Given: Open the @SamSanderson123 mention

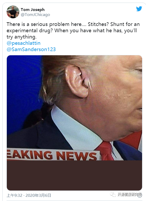Looking at the screenshot, I should [x=31, y=49].
